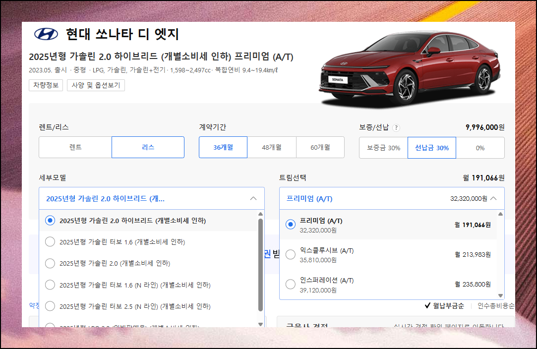Screen dimensions: 537x349
Task: Select the 익스클루시브 (A/T) trim radio
Action: [x=291, y=254]
